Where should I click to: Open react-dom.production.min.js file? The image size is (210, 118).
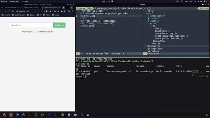(x=171, y=36)
